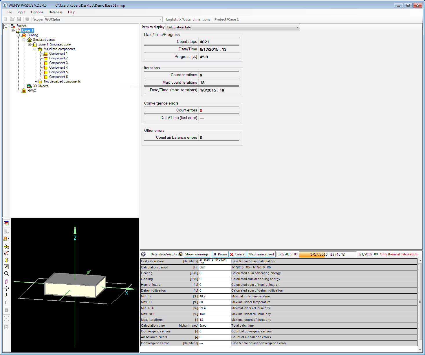Select Component 3 in the tree
The image size is (425, 355).
[58, 63]
